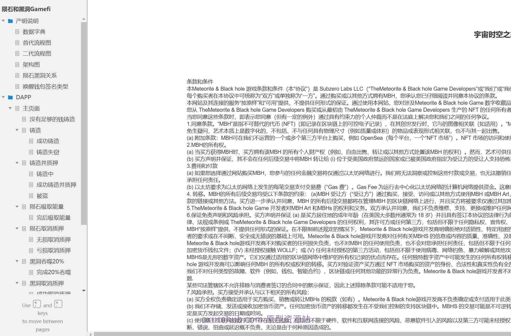Screen dimensions: 511x336
Task: Click the sidebar scrollbar down arrow
Action: (84, 291)
